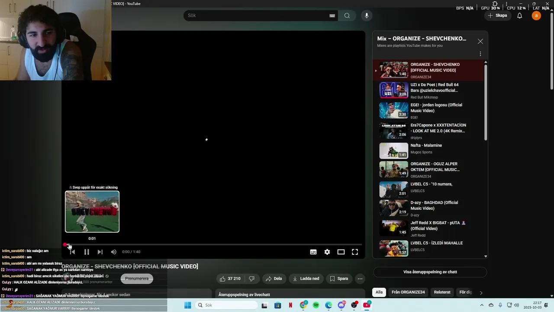Click the red progress bar scrubber
Viewport: 554px width, 312px height.
[x=65, y=245]
